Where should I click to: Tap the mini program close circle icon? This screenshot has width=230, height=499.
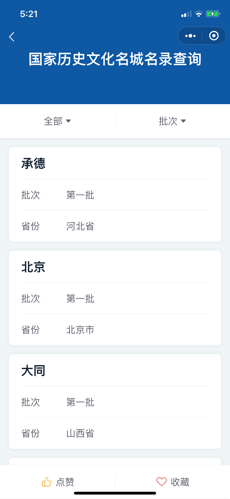click(x=214, y=36)
